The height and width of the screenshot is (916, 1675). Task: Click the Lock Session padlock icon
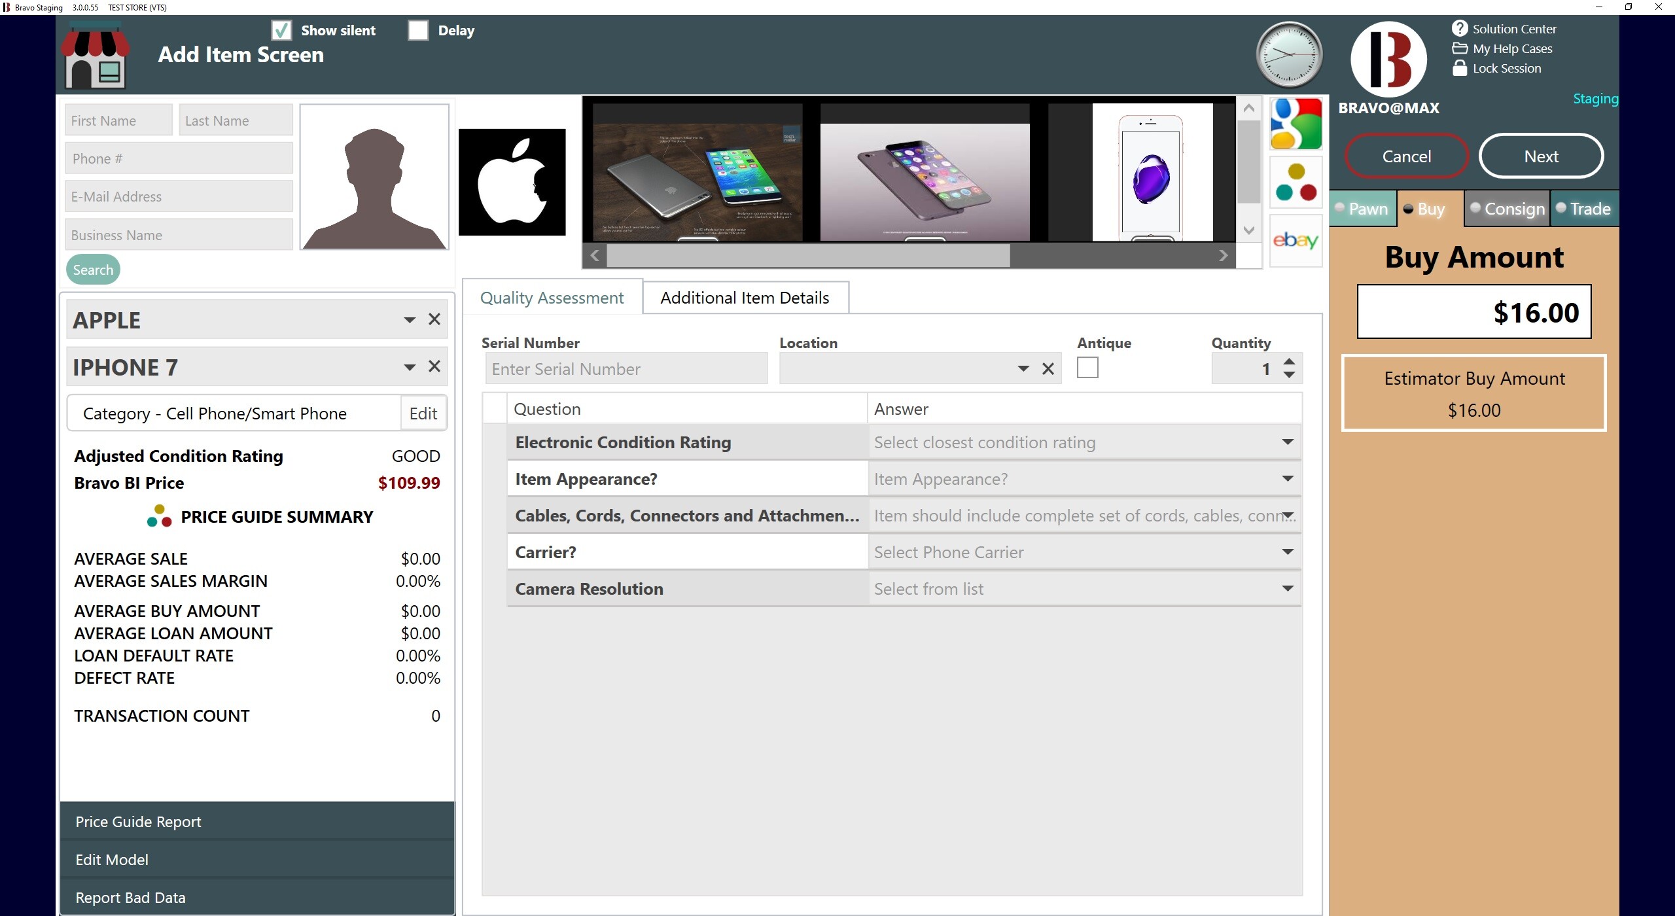tap(1459, 68)
